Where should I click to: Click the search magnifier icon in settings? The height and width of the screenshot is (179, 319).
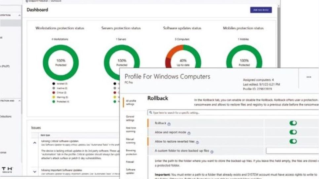click(x=150, y=112)
